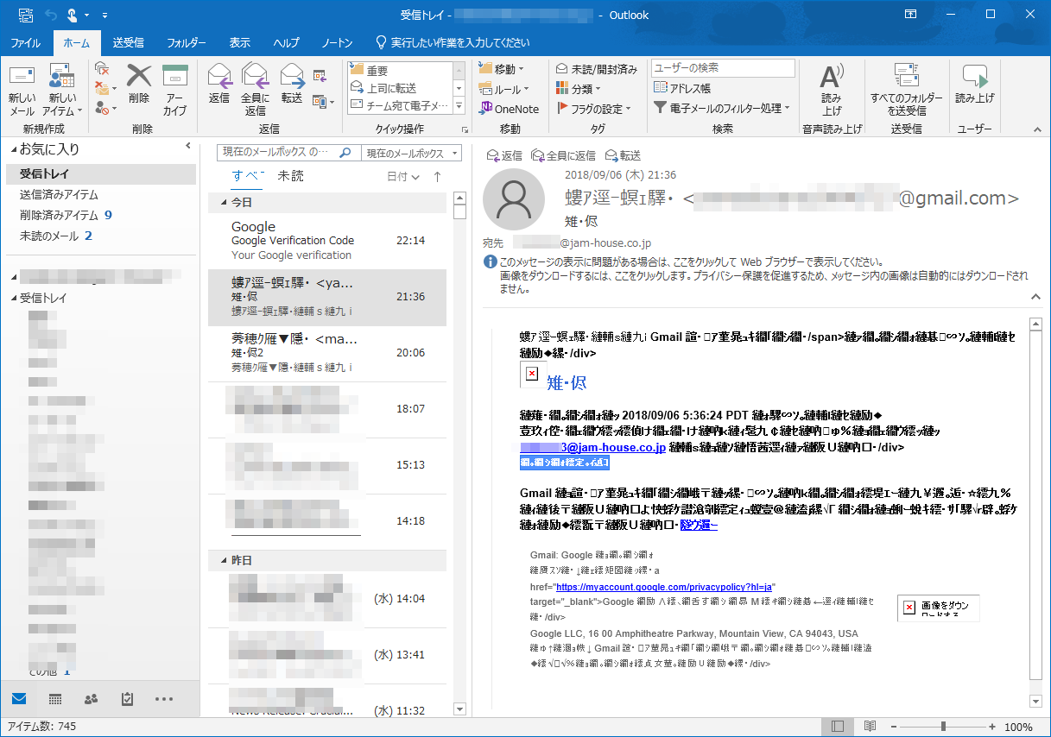This screenshot has height=737, width=1051.
Task: Show the 未読 (Unread) messages filter
Action: tap(290, 176)
